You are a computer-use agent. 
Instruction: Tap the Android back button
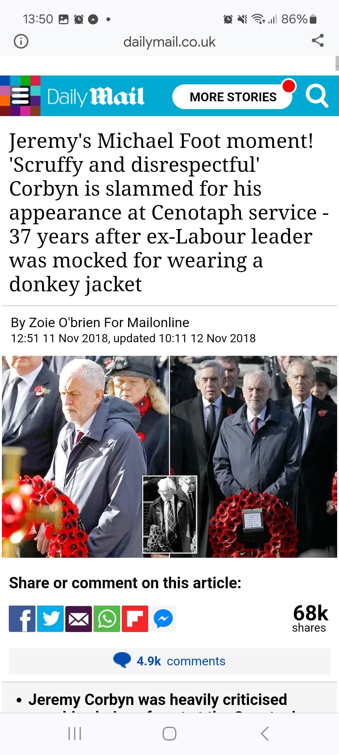coord(265,734)
